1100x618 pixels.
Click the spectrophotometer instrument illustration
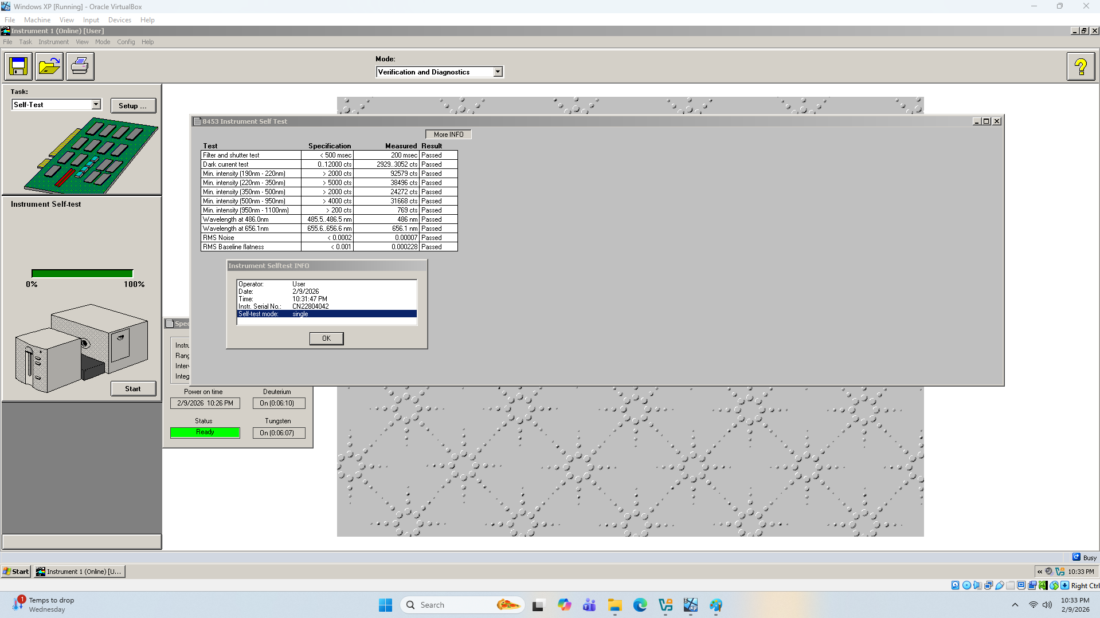tap(81, 348)
